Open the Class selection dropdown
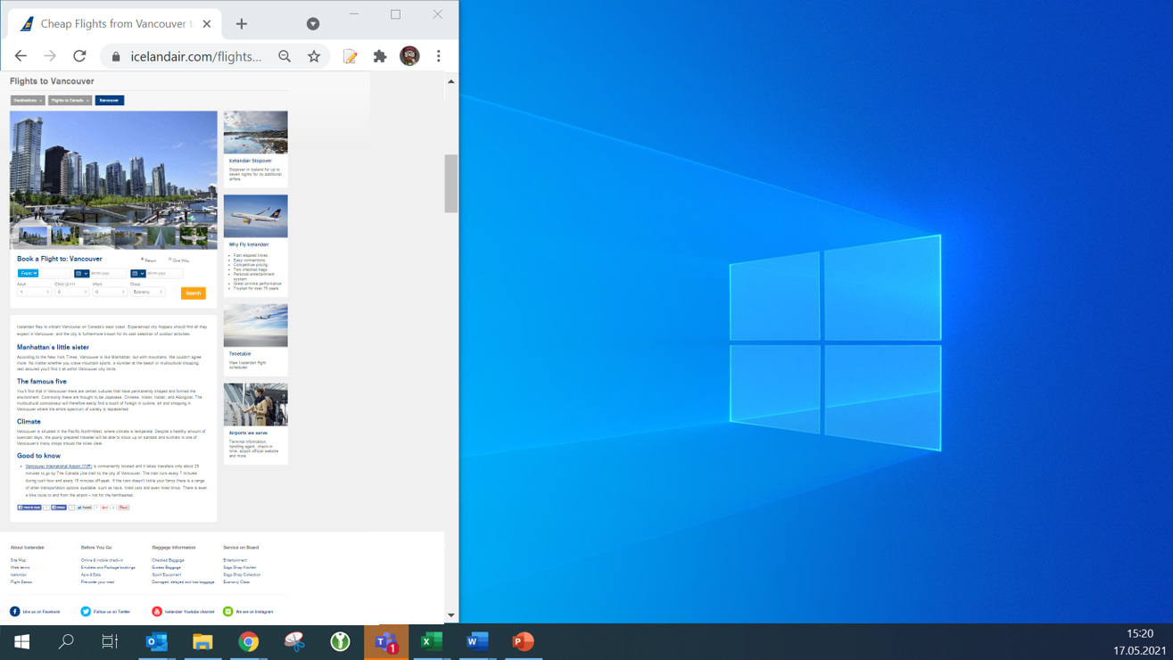The image size is (1173, 660). (148, 293)
